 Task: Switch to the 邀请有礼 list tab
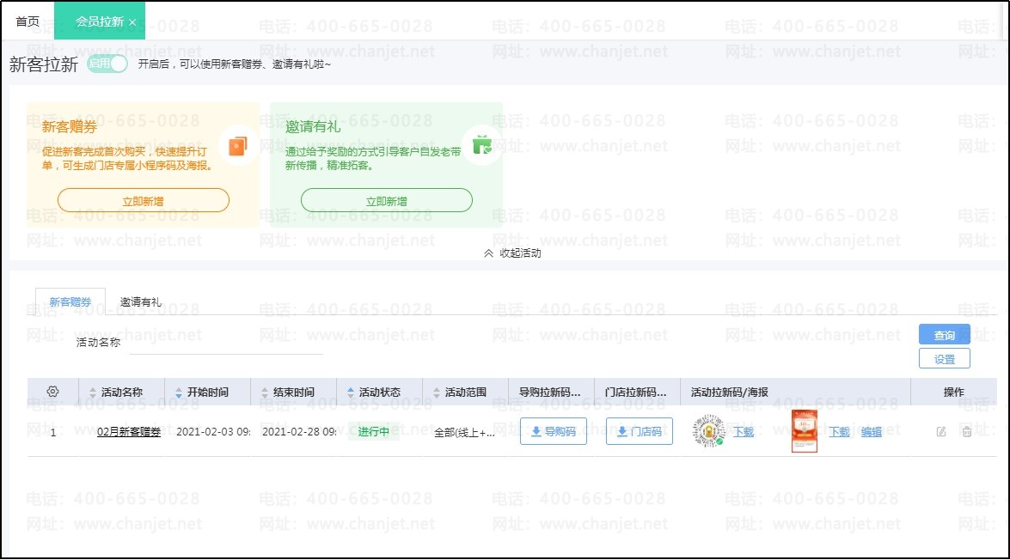click(140, 301)
